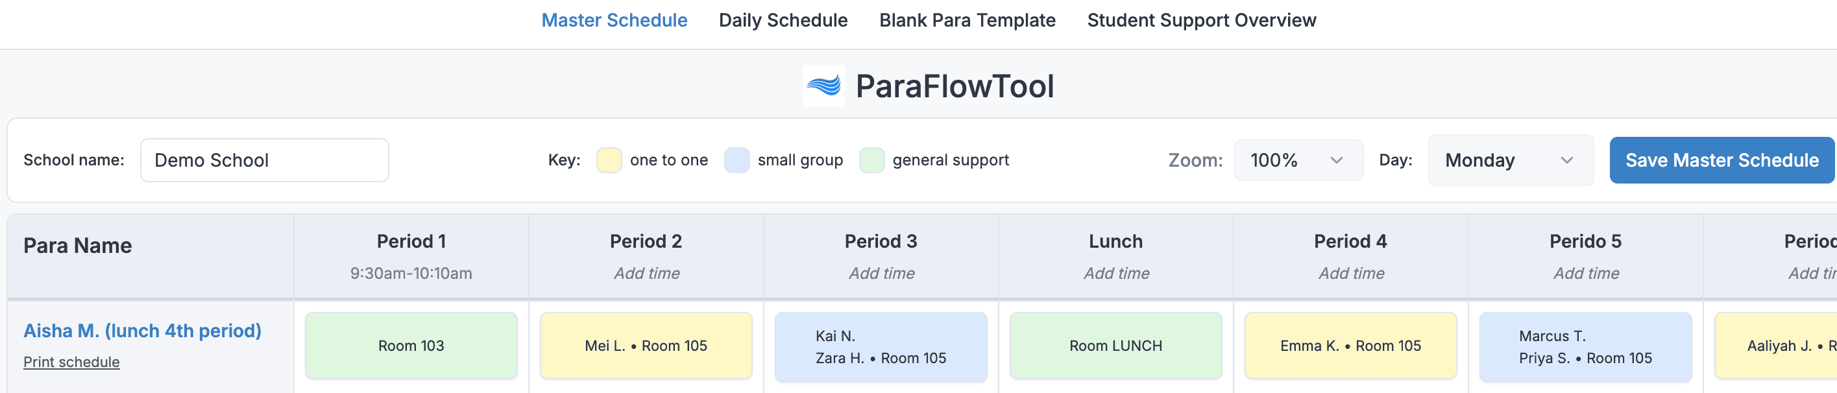Image resolution: width=1837 pixels, height=393 pixels.
Task: Click the blue small group key swatch
Action: (736, 160)
